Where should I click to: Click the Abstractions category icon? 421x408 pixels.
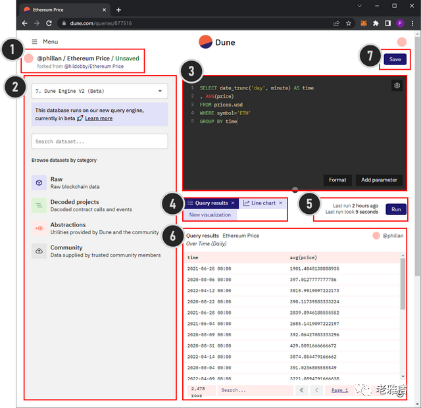[39, 228]
